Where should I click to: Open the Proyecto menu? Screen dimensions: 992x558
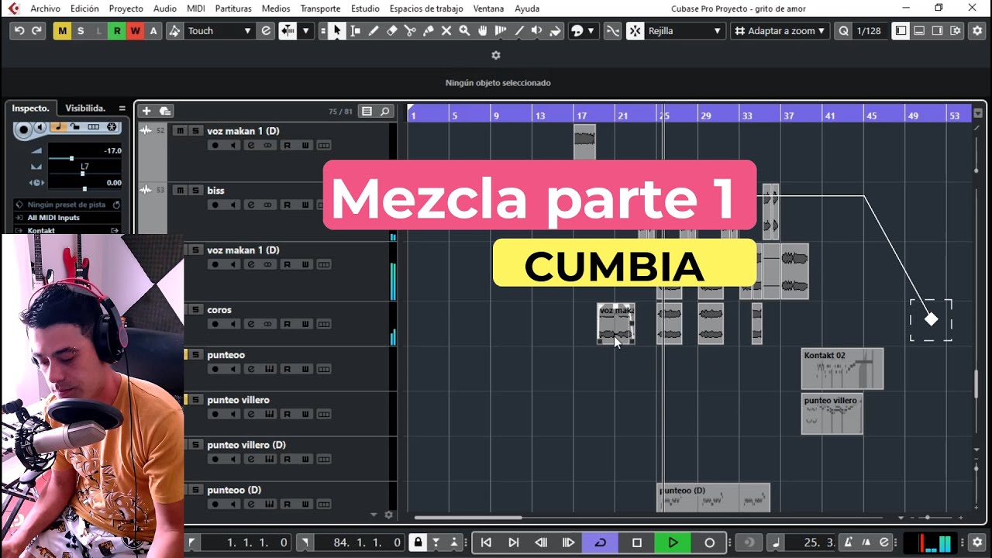[126, 9]
